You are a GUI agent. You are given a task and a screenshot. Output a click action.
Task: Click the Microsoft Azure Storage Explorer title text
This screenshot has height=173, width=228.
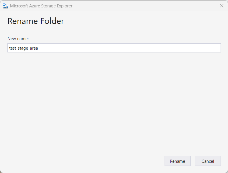click(x=41, y=6)
